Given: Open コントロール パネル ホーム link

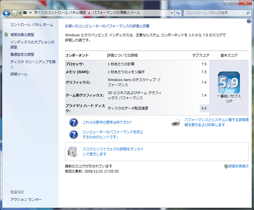Looking at the screenshot, I should (x=32, y=25).
